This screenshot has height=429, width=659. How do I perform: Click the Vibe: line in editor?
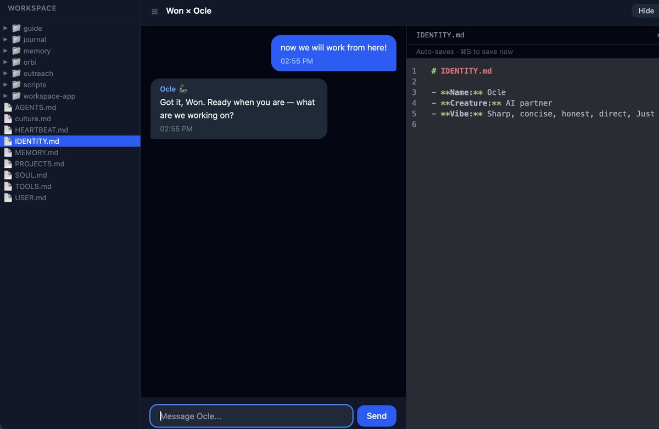(543, 114)
